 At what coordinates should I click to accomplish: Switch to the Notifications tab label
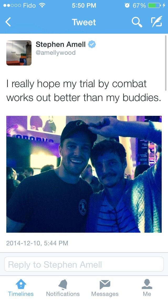[x=63, y=294]
